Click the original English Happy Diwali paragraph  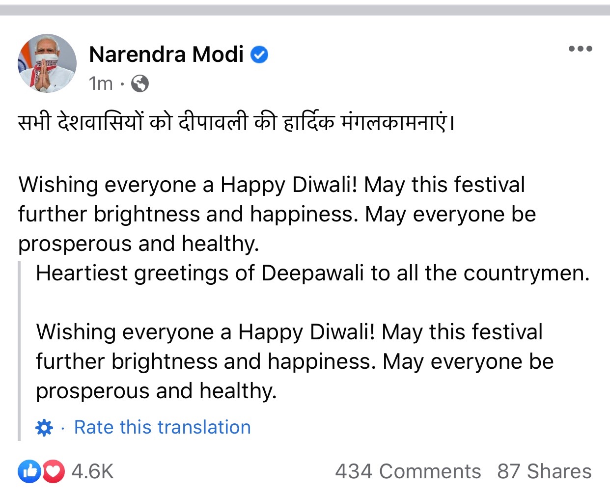(276, 214)
